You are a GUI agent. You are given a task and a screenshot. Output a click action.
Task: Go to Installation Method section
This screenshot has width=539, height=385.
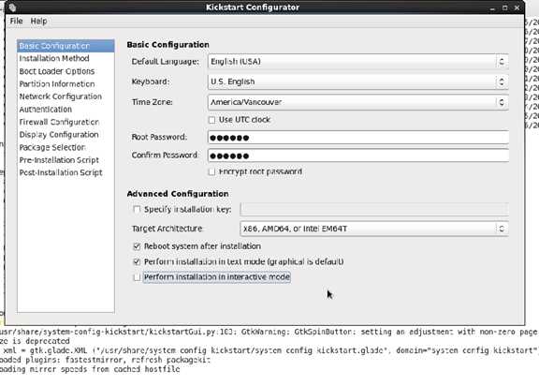point(66,58)
